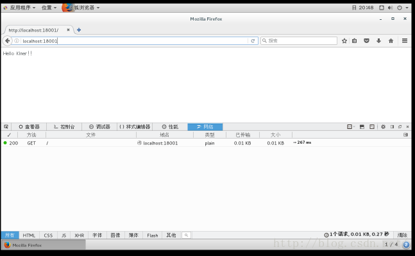Screen dimensions: 415x256
Task: Open the 火狐浏览器 app menu in top bar
Action: (81, 8)
